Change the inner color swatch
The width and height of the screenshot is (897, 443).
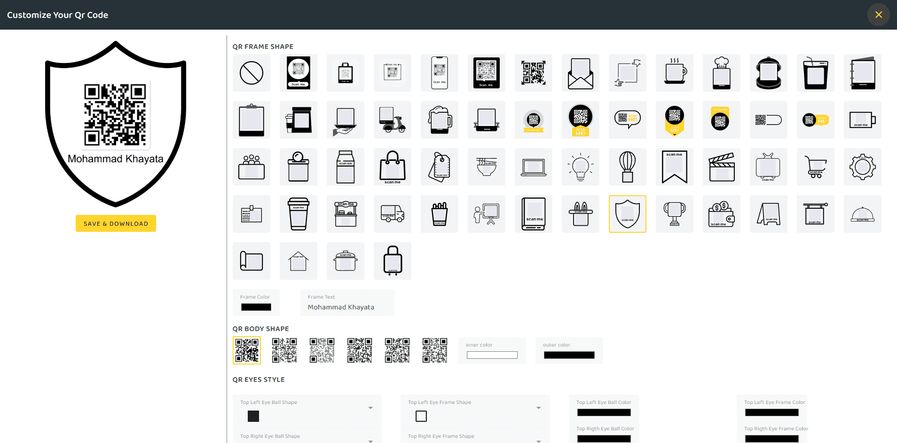[x=492, y=355]
